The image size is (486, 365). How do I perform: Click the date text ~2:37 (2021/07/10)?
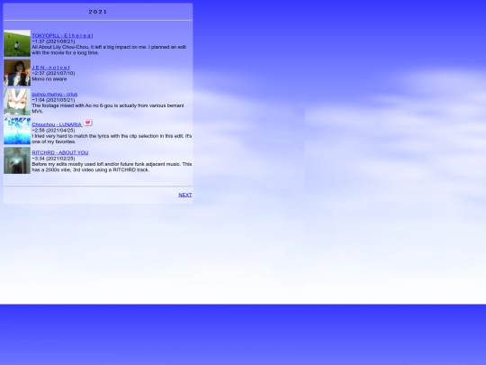[53, 73]
